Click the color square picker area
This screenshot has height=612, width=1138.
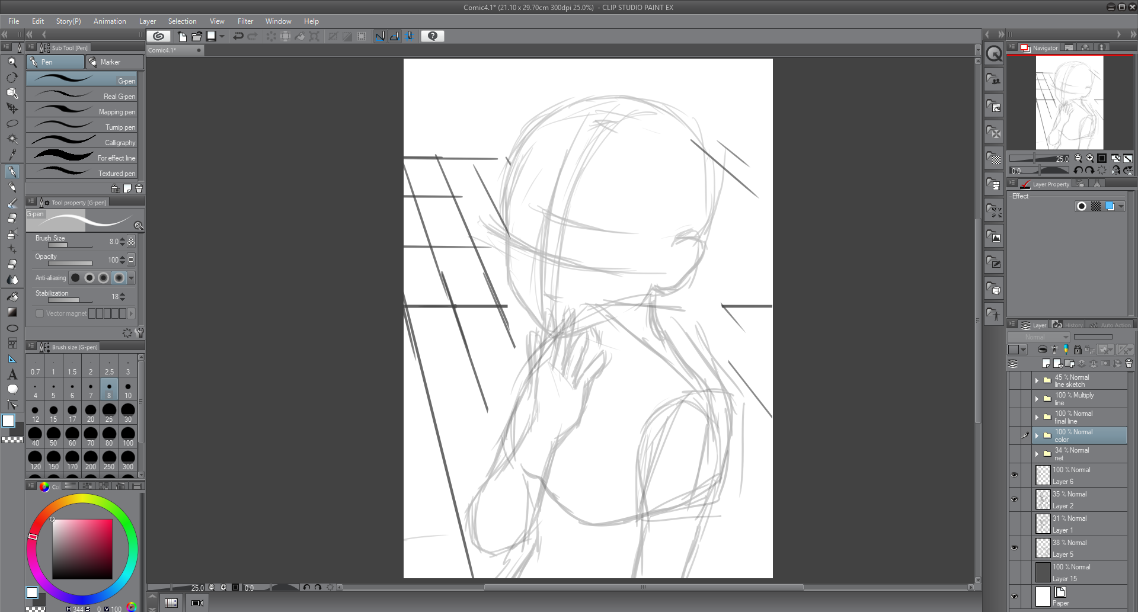pos(82,549)
